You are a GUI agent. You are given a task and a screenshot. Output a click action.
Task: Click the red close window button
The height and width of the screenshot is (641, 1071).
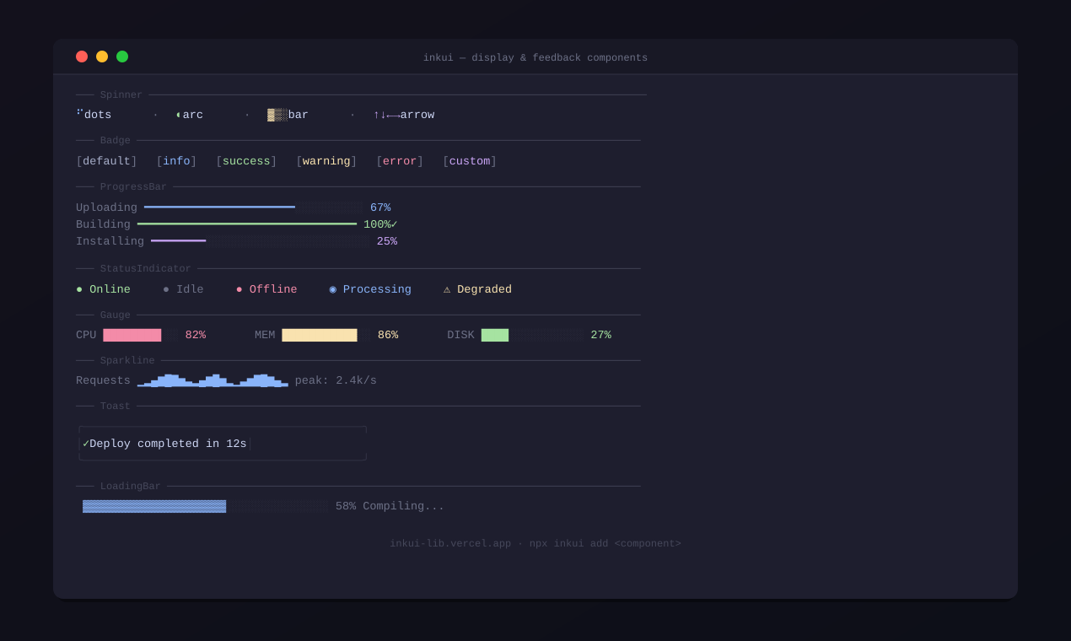coord(82,57)
